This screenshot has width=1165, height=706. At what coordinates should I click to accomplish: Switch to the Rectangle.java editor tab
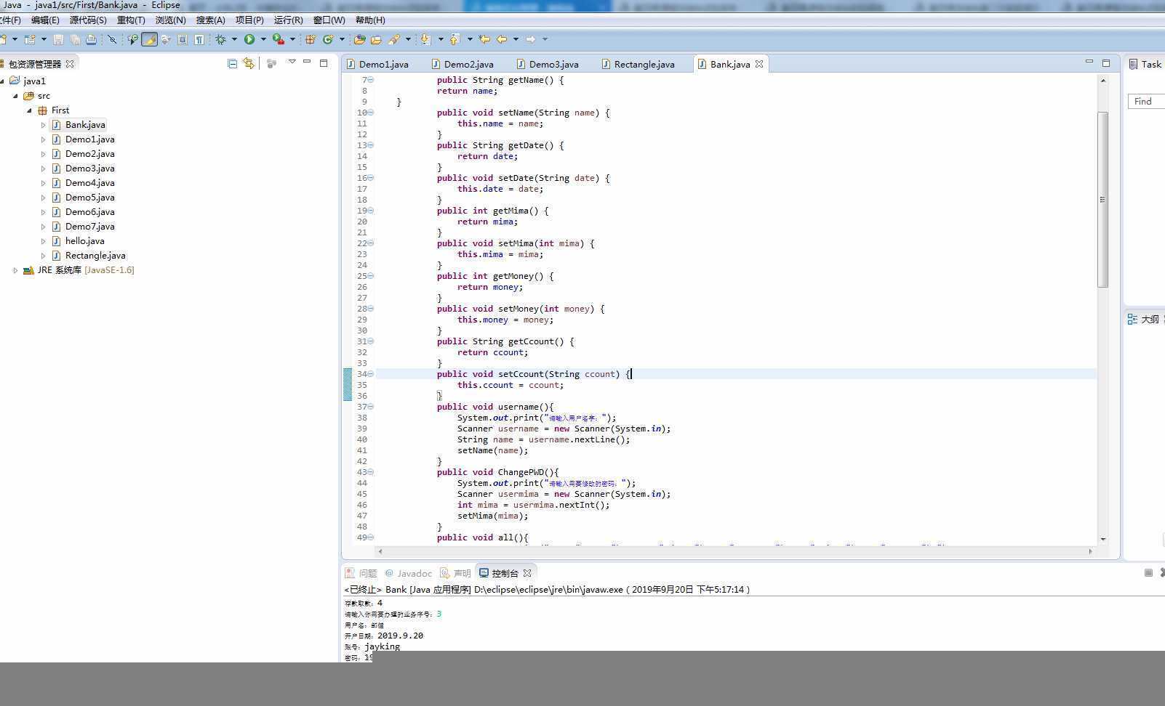pos(638,64)
